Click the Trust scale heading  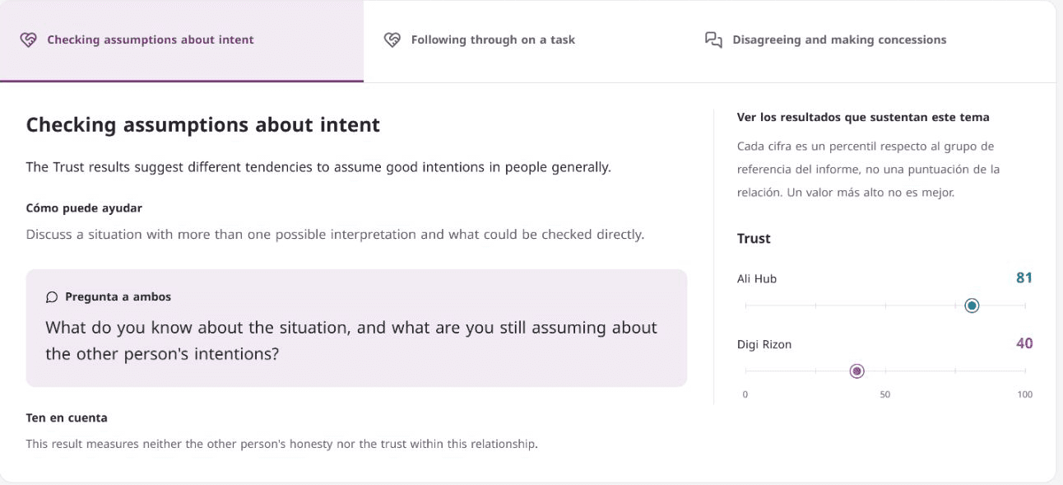(x=754, y=238)
